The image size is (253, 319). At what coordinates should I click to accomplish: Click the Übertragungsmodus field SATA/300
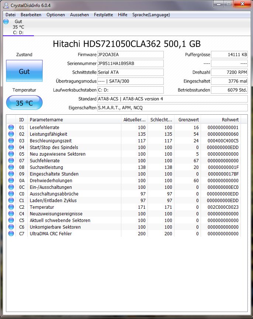tap(130, 81)
